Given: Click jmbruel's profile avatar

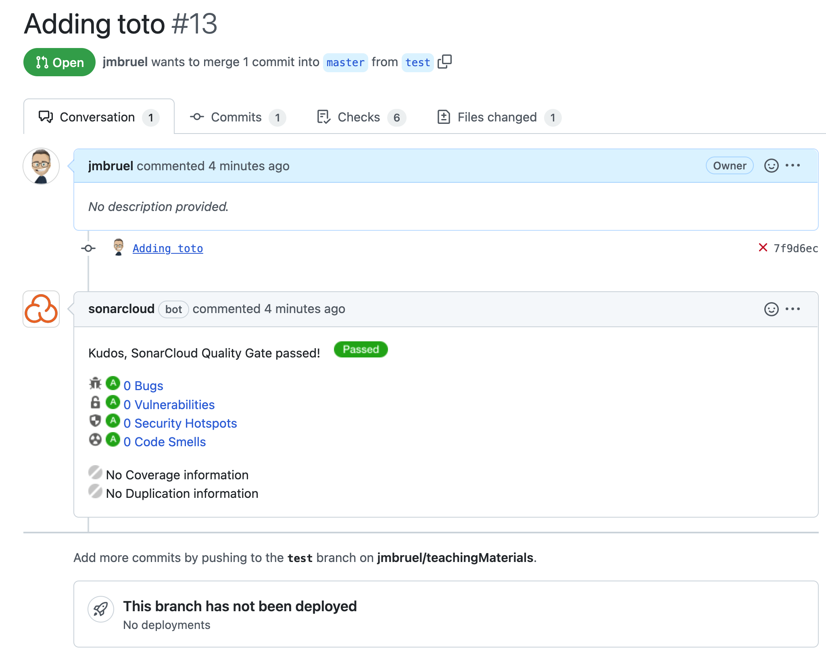Looking at the screenshot, I should click(x=41, y=166).
